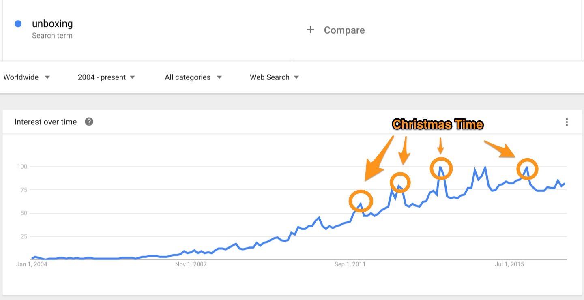Click the third orange circled peak at 100
The image size is (584, 300).
click(441, 168)
